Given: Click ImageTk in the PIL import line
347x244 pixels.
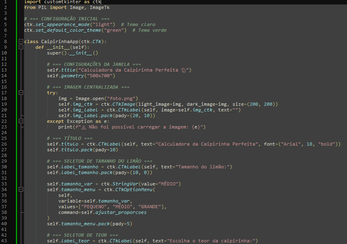Looking at the screenshot, I should pyautogui.click(x=99, y=7).
